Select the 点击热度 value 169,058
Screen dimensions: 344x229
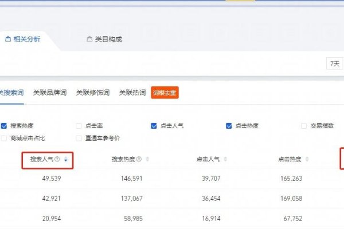[x=291, y=199]
